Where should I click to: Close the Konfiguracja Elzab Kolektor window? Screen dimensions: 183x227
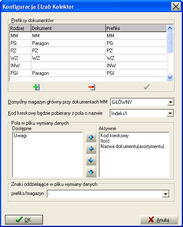176,7
